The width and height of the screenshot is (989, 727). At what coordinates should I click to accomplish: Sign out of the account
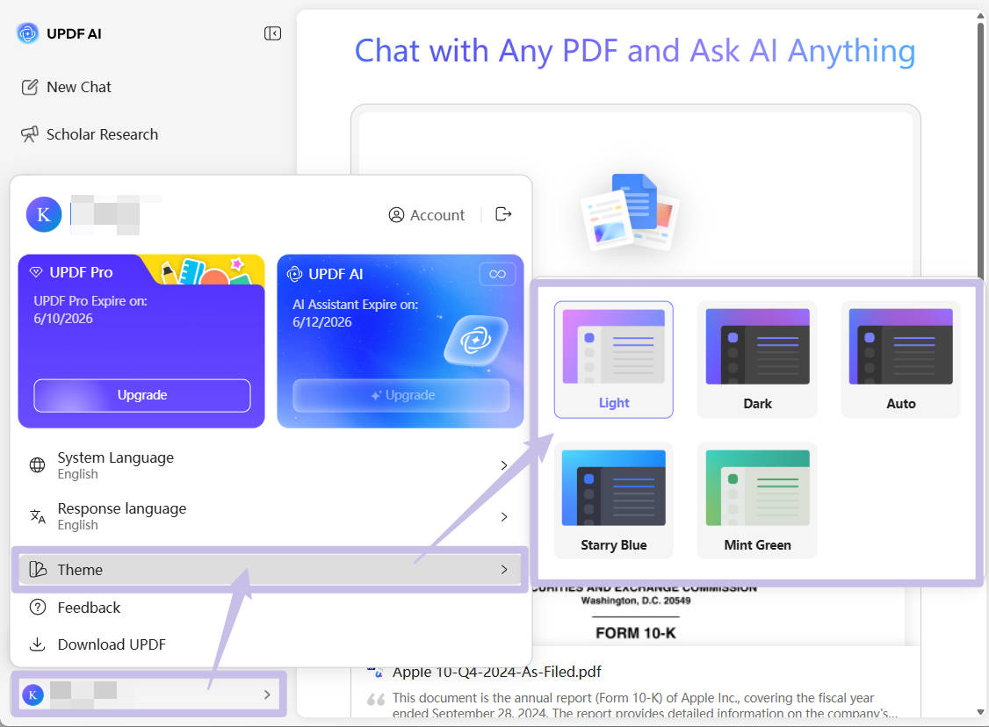pyautogui.click(x=502, y=213)
